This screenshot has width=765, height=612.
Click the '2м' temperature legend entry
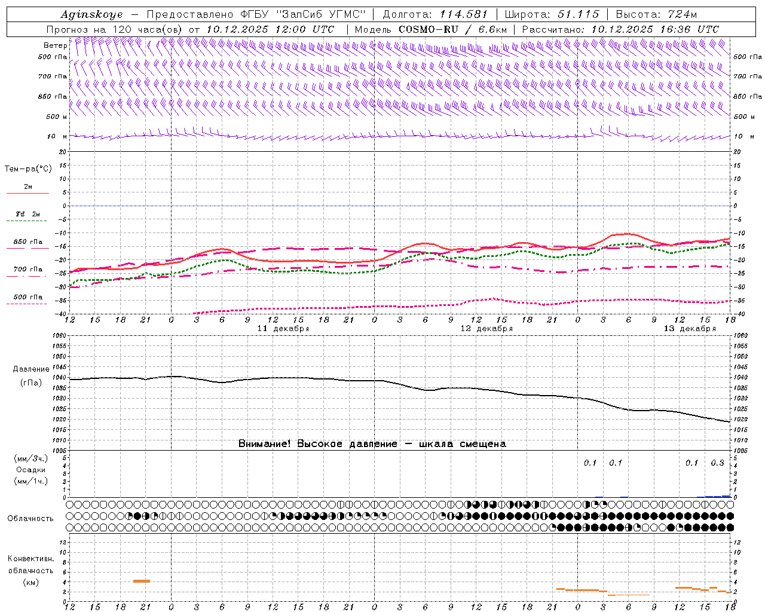(x=28, y=187)
